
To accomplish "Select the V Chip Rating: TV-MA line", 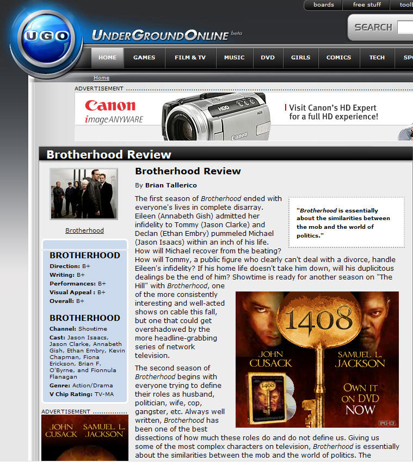I will coord(82,394).
